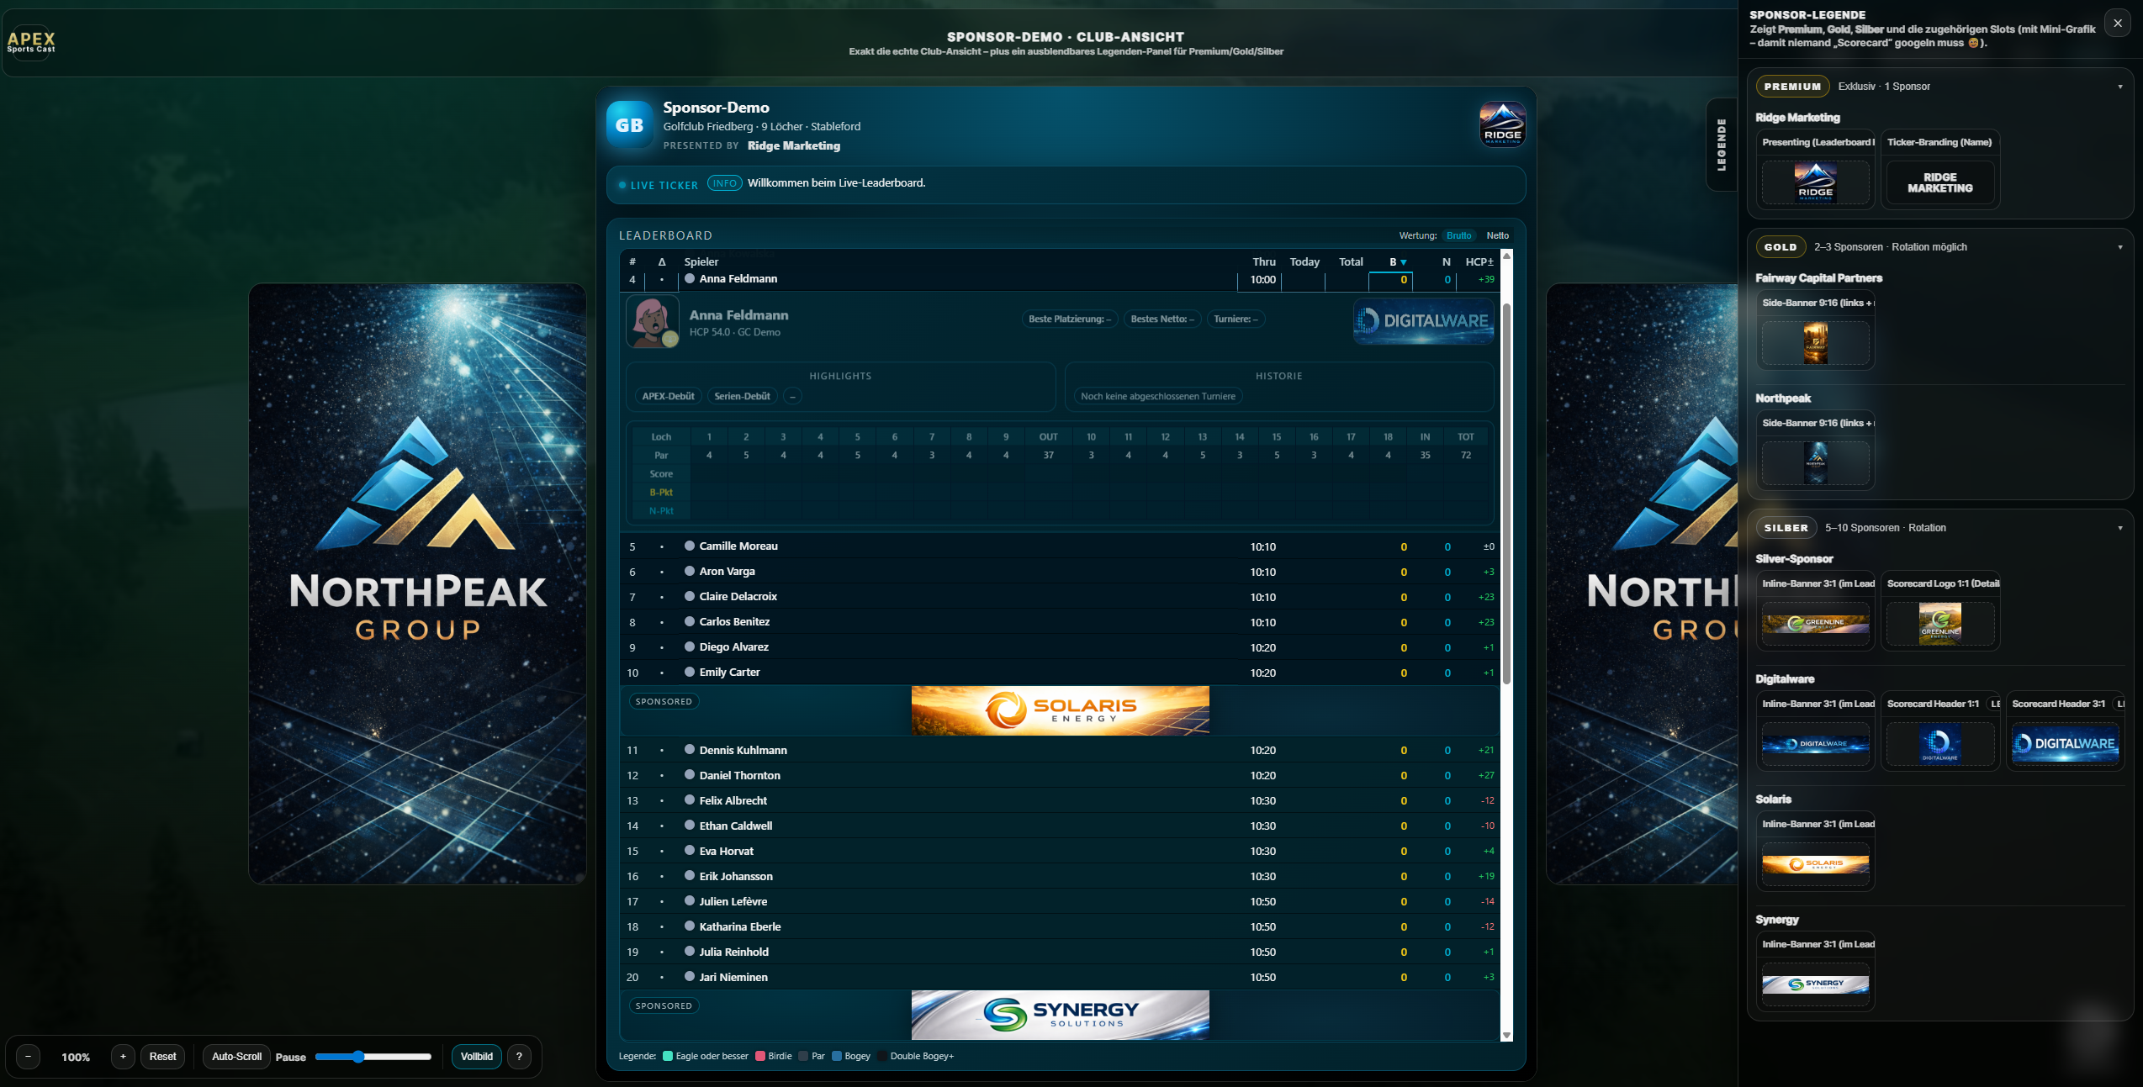2143x1087 pixels.
Task: Click the APEX-Debüt highlight chip
Action: [668, 396]
